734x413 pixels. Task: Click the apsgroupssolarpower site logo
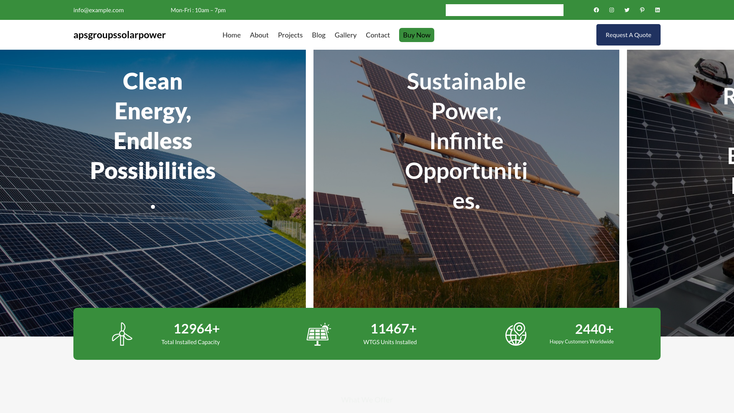pyautogui.click(x=119, y=35)
